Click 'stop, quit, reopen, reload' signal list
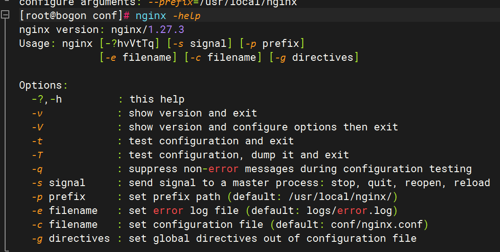This screenshot has height=252, width=500. tap(410, 183)
